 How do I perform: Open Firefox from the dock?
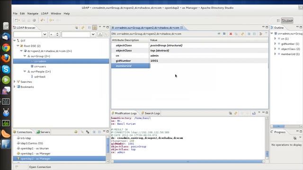pyautogui.click(x=6, y=59)
